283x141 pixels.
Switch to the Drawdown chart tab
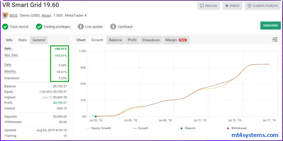click(x=151, y=40)
